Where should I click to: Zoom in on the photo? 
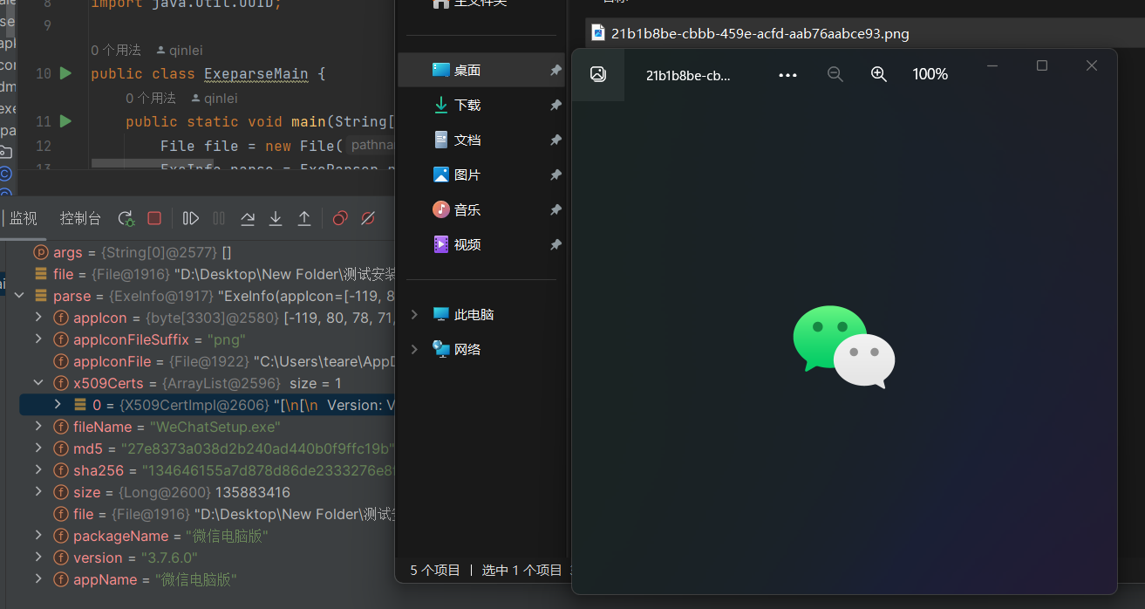879,75
